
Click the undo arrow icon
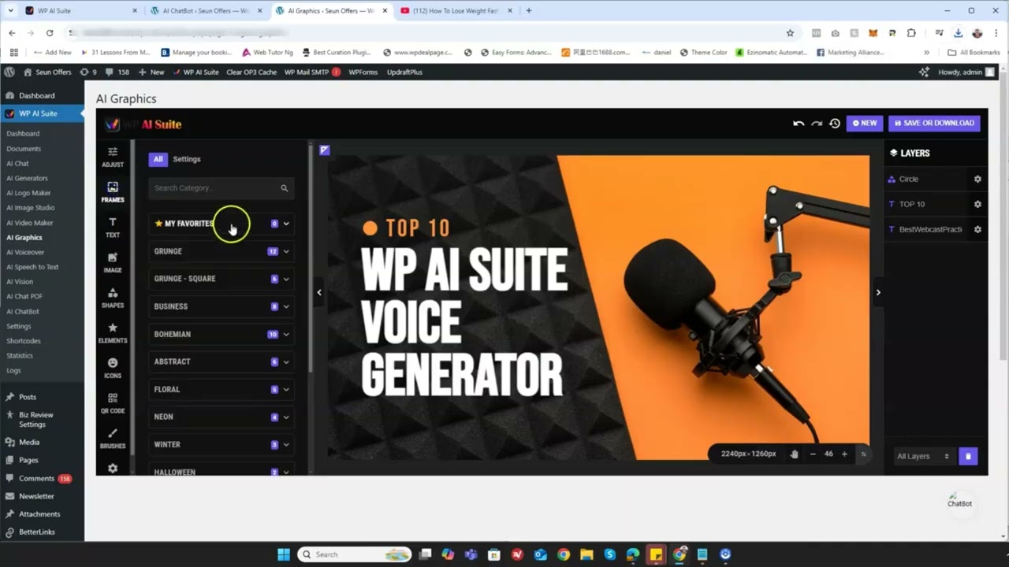[799, 123]
